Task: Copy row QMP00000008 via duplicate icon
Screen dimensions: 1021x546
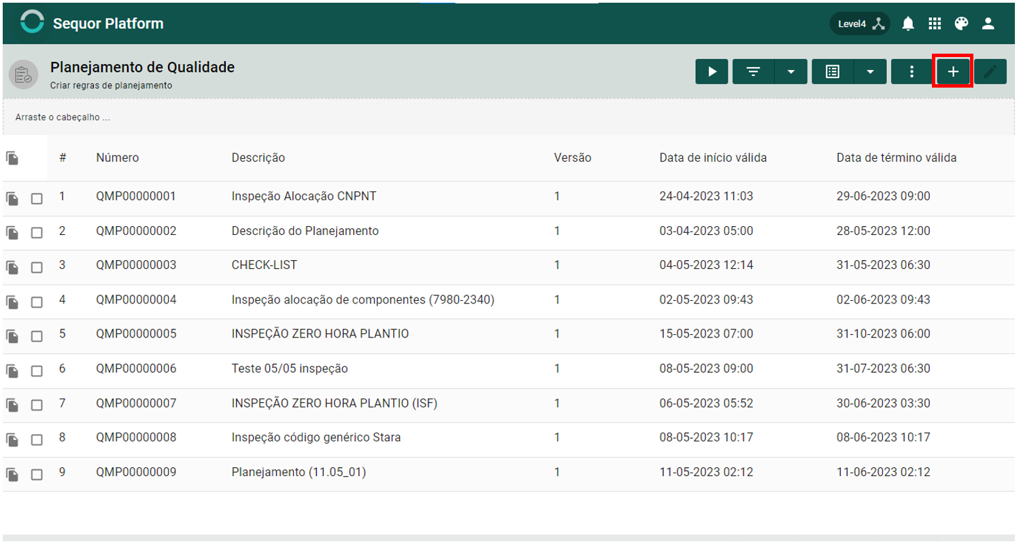Action: [x=12, y=439]
